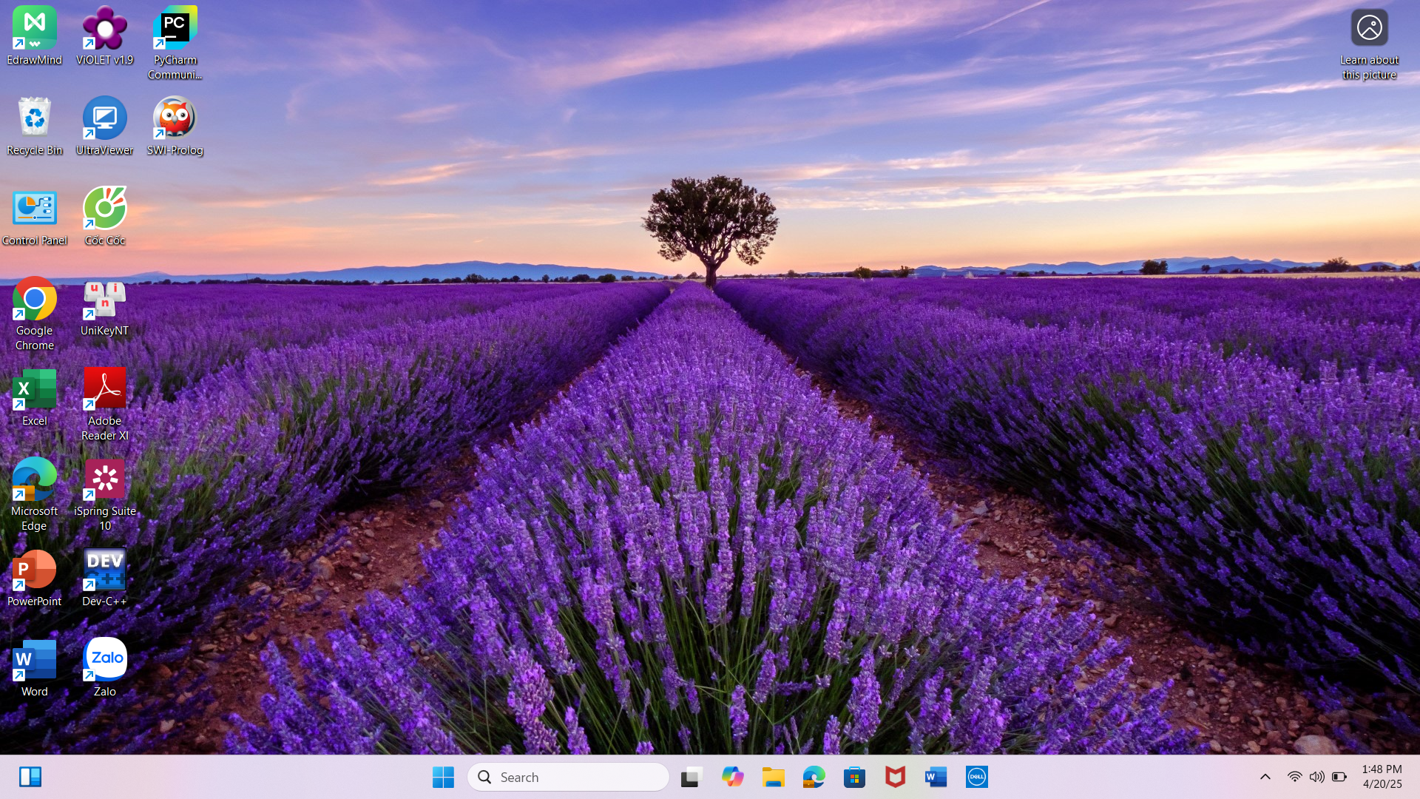Screen dimensions: 1420x799
Task: Select the Excel desktop shortcut
Action: pos(34,397)
